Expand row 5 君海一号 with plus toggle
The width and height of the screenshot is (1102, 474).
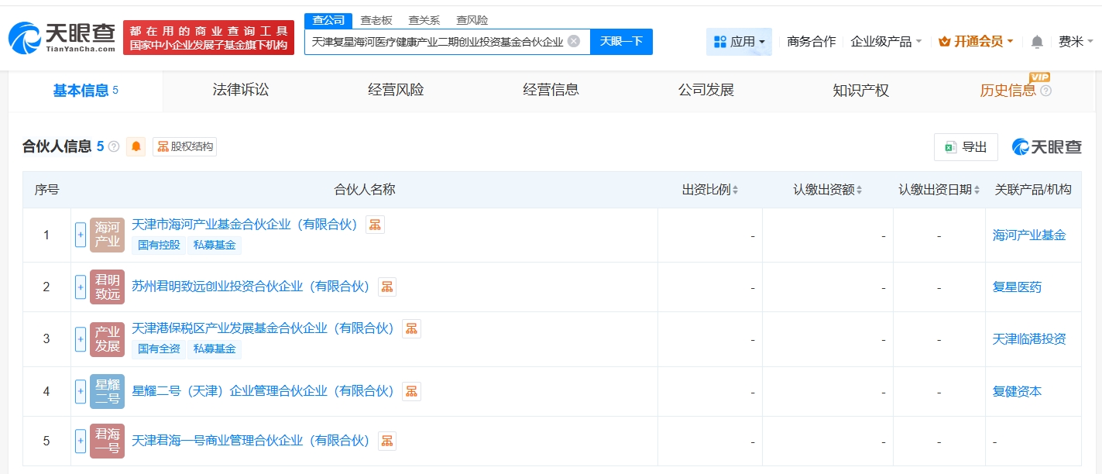[81, 441]
